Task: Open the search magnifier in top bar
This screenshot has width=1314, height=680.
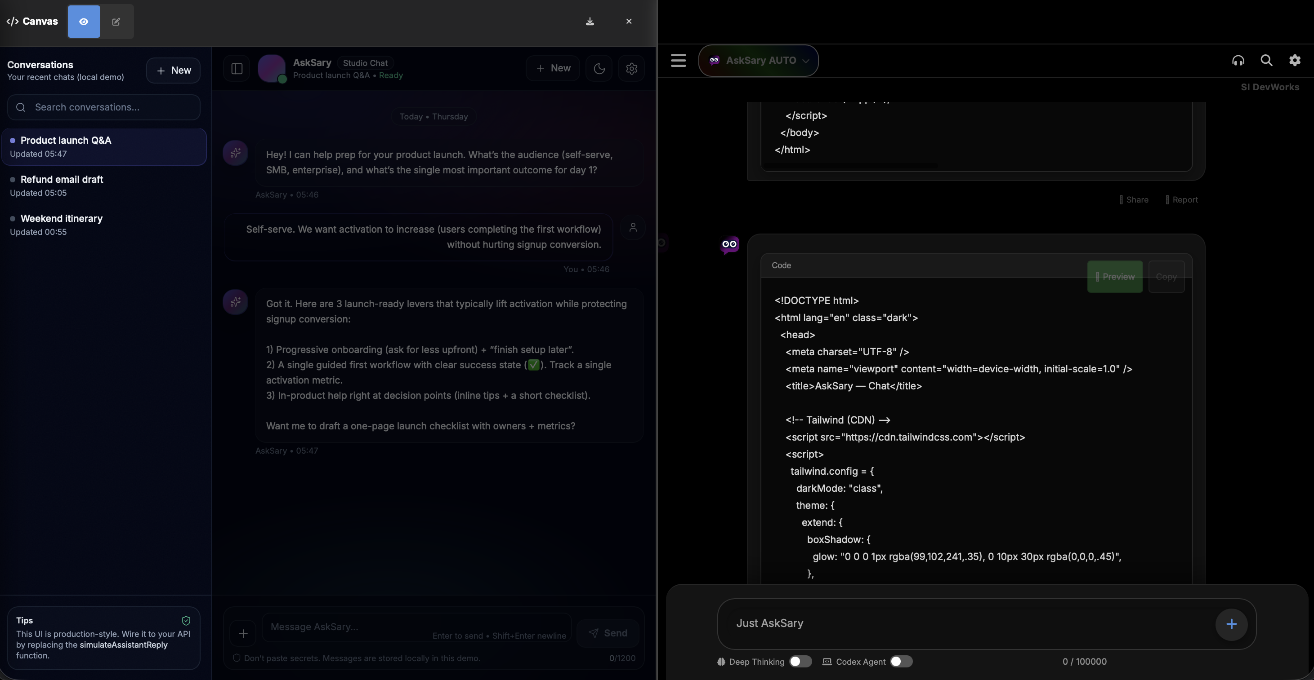Action: click(x=1266, y=61)
